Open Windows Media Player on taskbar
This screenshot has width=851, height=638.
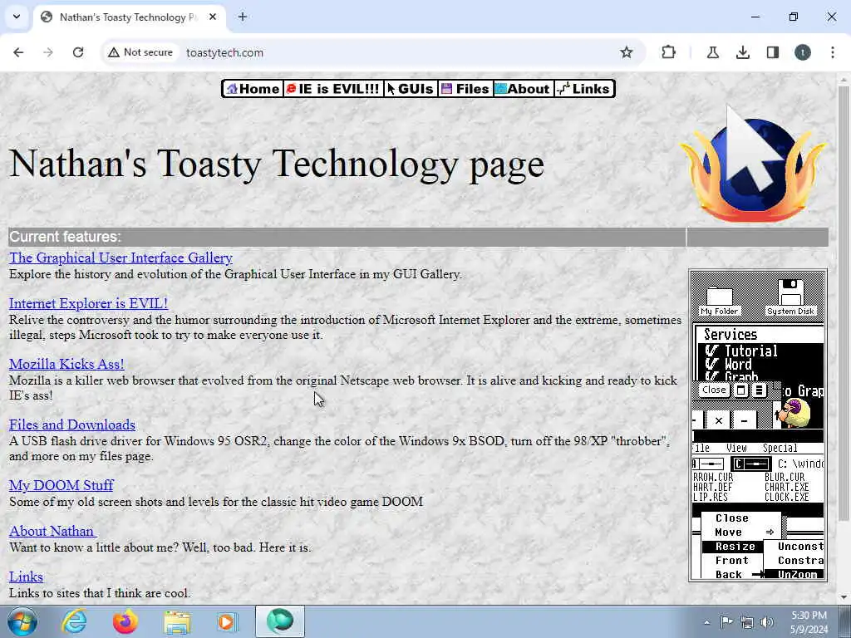point(228,621)
